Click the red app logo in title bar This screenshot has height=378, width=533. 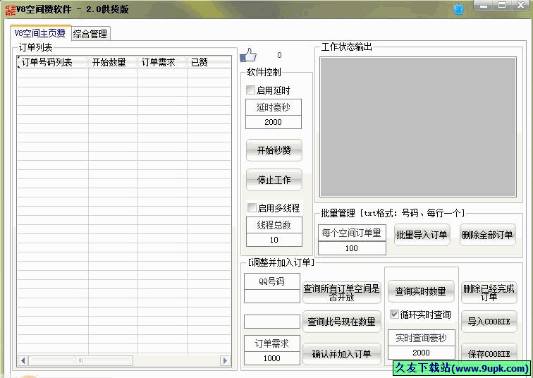coord(10,10)
